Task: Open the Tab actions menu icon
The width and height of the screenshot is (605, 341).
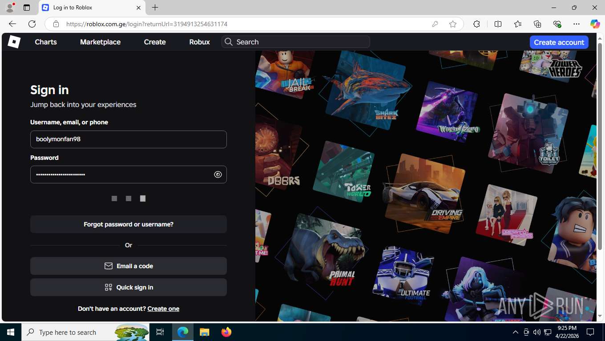Action: tap(27, 8)
